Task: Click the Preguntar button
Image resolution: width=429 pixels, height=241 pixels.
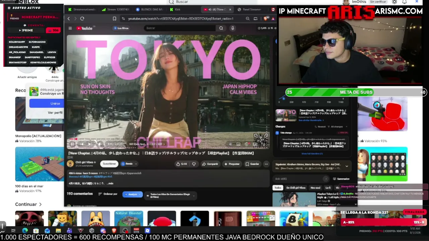Action: (232, 164)
